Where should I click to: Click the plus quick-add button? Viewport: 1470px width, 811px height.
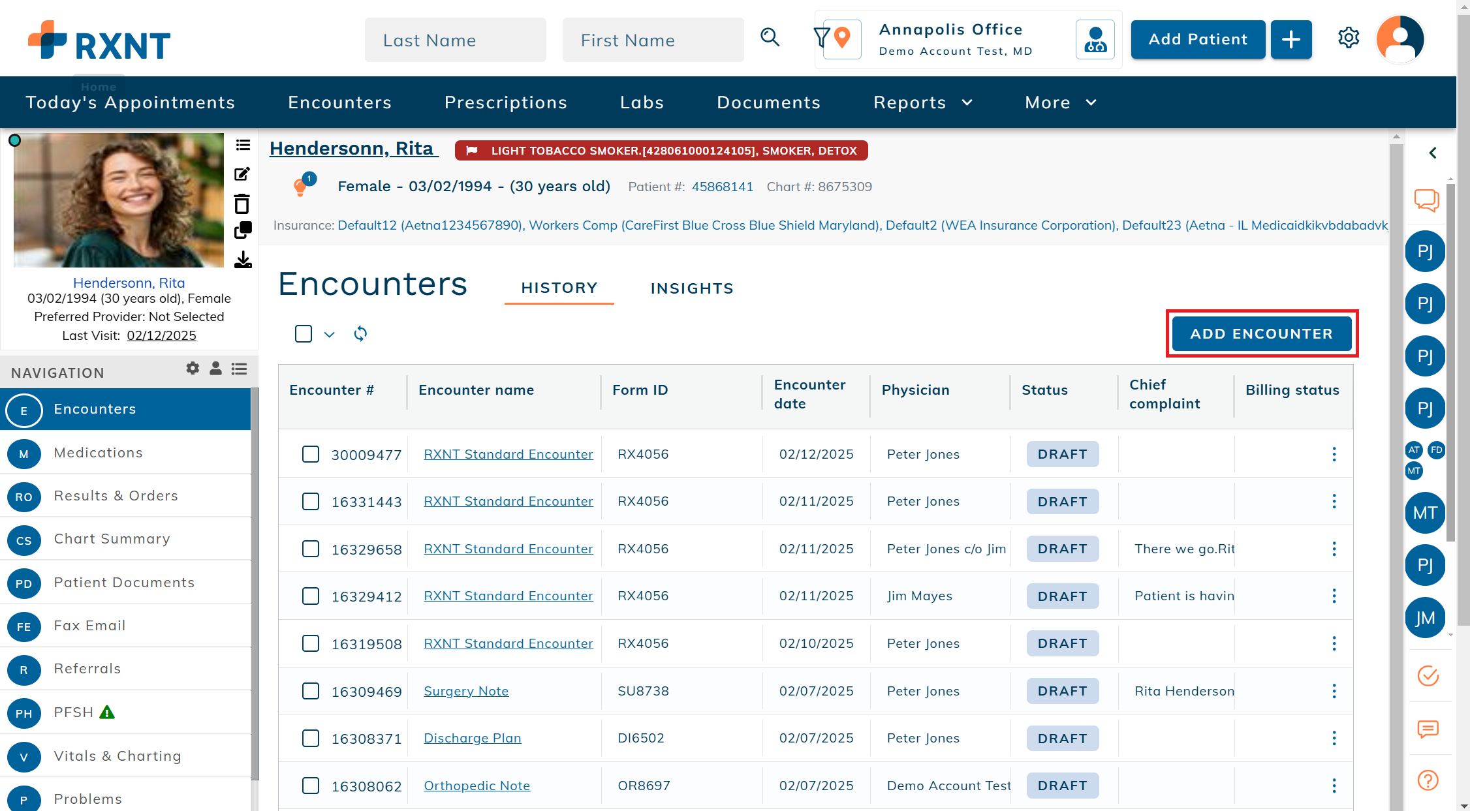click(1290, 40)
